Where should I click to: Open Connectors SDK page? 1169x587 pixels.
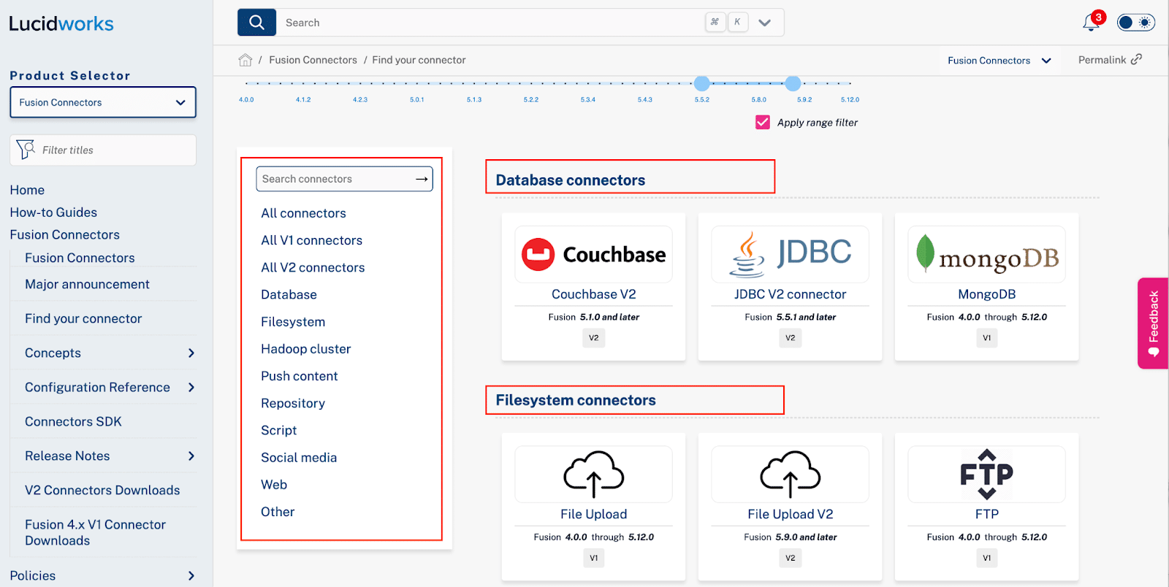73,421
